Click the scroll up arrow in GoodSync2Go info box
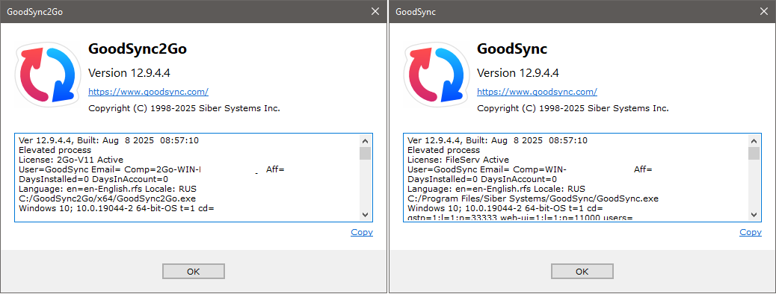The image size is (776, 294). click(x=366, y=140)
